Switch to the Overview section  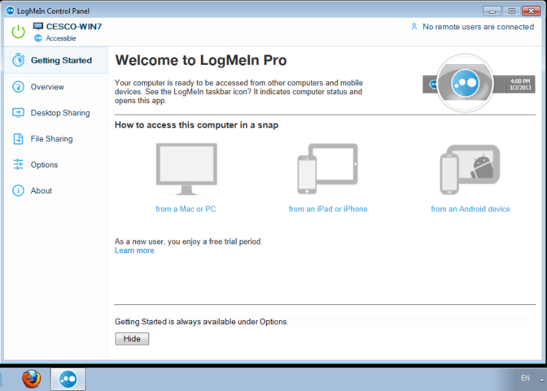56,87
